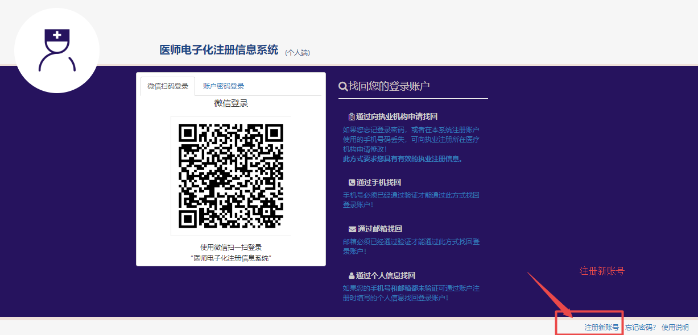Click the envelope icon before 通过邮箱找回
The image size is (698, 335).
pos(352,229)
